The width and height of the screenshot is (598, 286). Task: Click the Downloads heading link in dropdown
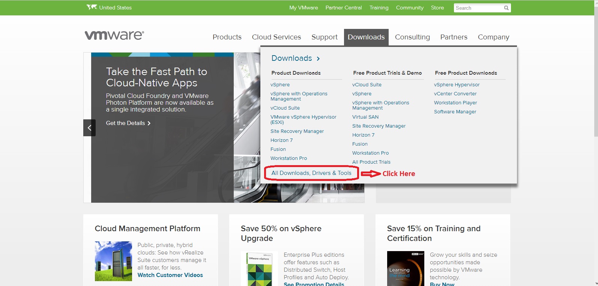[x=291, y=58]
